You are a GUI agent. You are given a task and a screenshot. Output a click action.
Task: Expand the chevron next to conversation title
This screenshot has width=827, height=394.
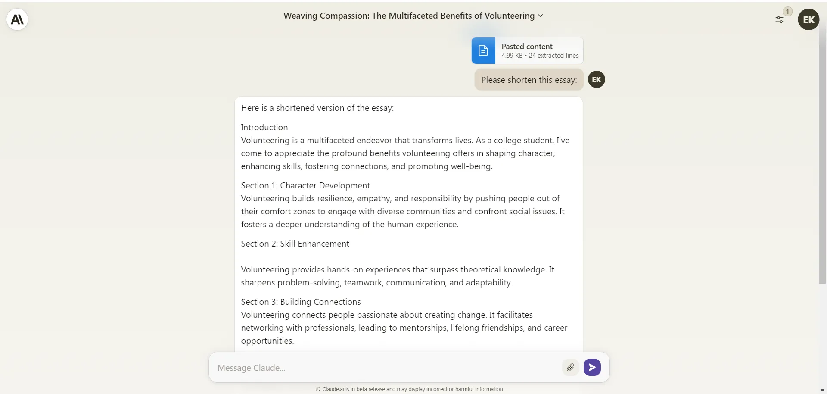coord(541,16)
